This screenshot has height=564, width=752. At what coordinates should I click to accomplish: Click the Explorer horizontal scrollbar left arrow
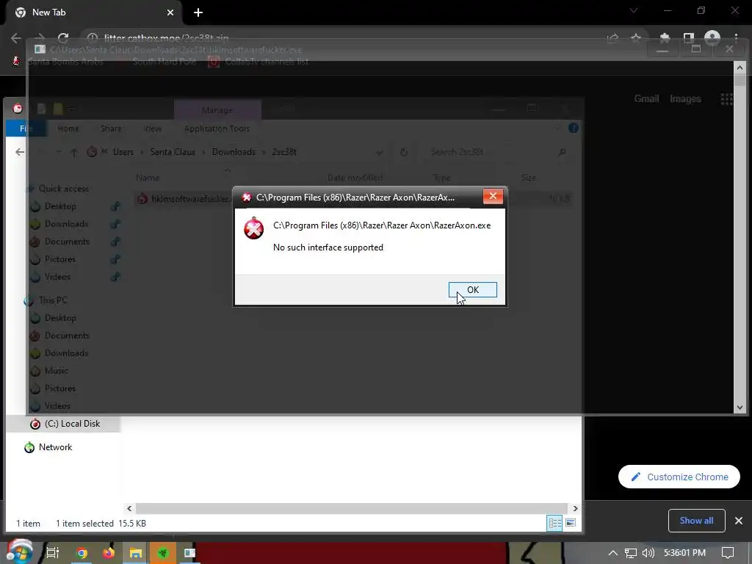tap(129, 508)
